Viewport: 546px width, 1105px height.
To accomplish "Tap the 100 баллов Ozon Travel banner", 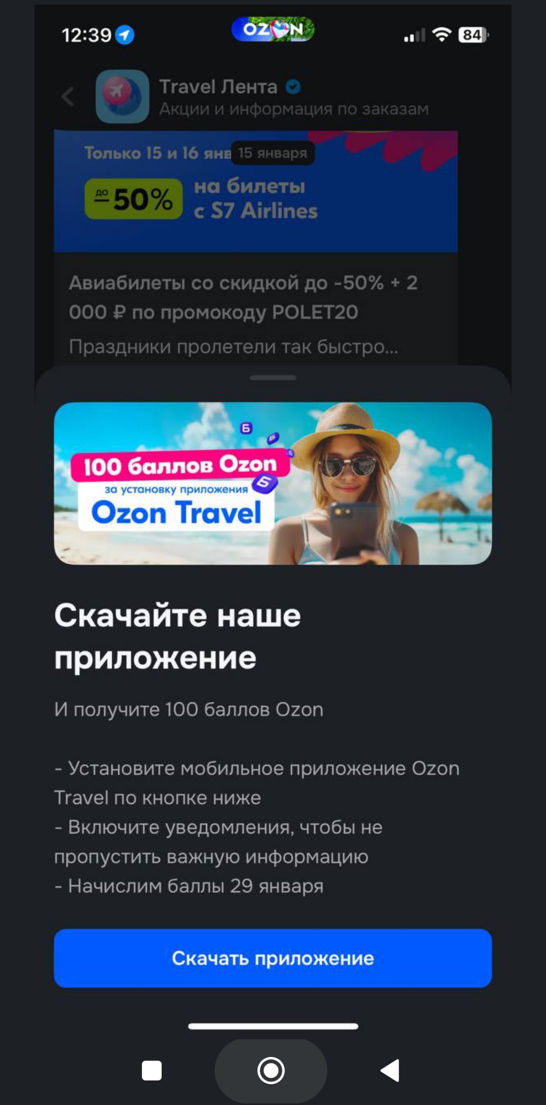I will pyautogui.click(x=273, y=483).
